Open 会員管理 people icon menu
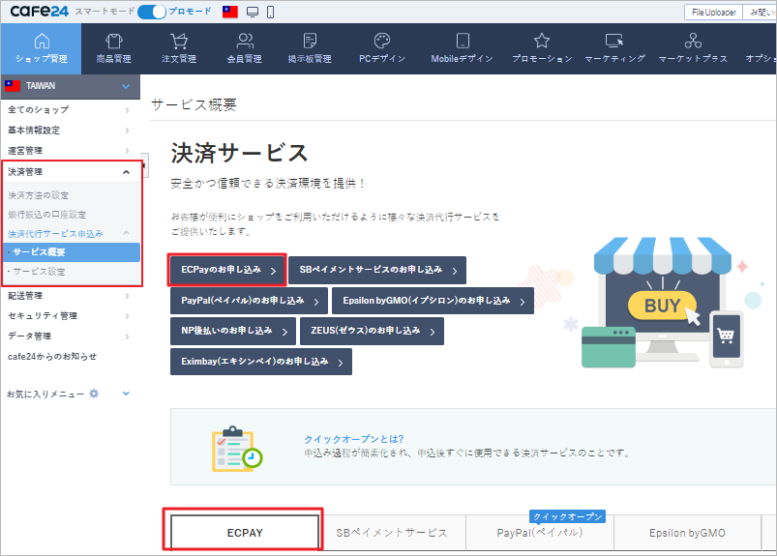This screenshot has width=777, height=556. [x=245, y=41]
